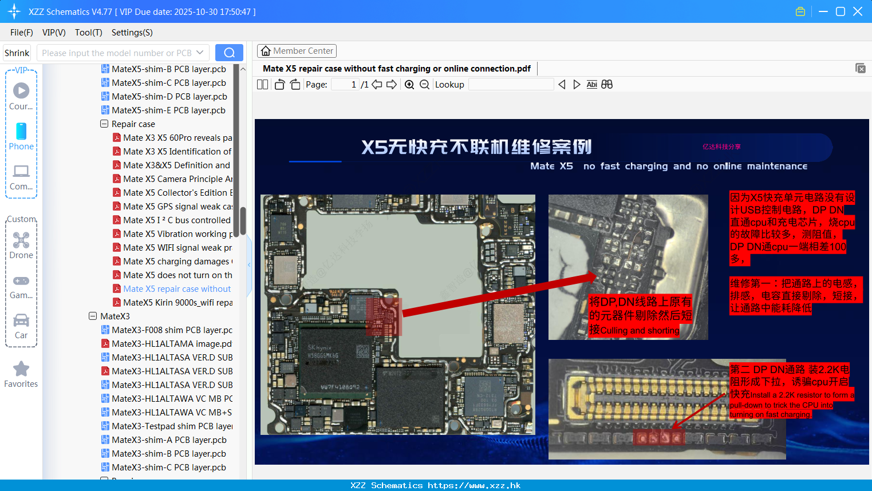The image size is (872, 491).
Task: Click the XZZ website link in the status bar
Action: pos(474,485)
